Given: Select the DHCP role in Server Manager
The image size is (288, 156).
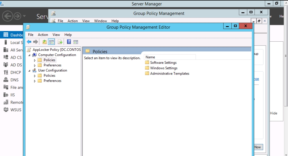Looking at the screenshot, I should 12,72.
